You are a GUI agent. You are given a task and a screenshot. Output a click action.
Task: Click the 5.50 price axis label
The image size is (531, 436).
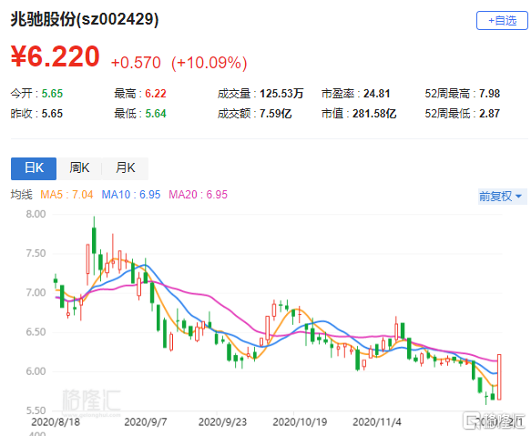pos(36,411)
